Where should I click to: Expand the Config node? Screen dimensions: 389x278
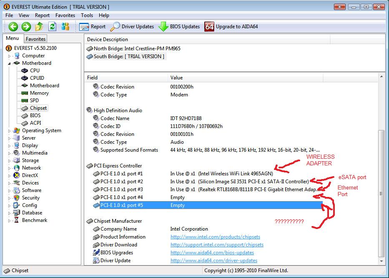tap(10, 206)
